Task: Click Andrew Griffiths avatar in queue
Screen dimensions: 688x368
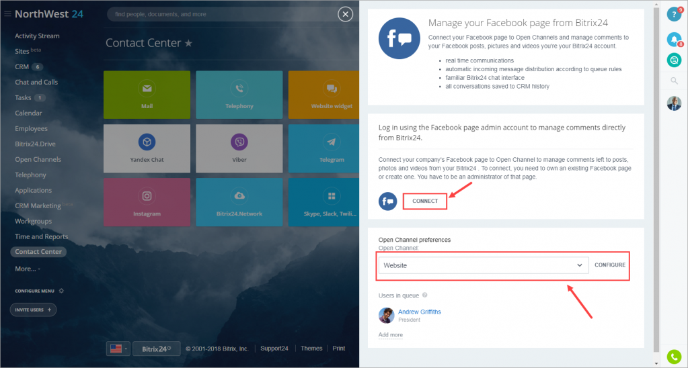Action: point(387,316)
